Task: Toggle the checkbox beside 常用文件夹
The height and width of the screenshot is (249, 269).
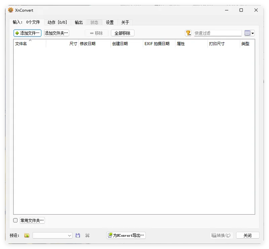Action: (x=15, y=220)
